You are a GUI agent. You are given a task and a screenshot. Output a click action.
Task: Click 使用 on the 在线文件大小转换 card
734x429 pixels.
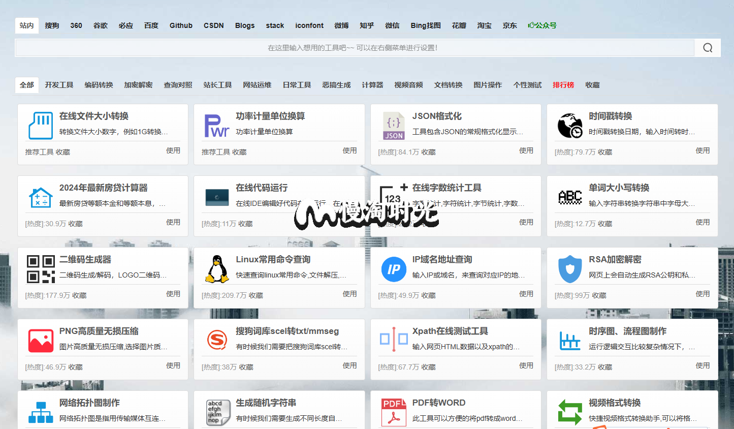tap(173, 150)
